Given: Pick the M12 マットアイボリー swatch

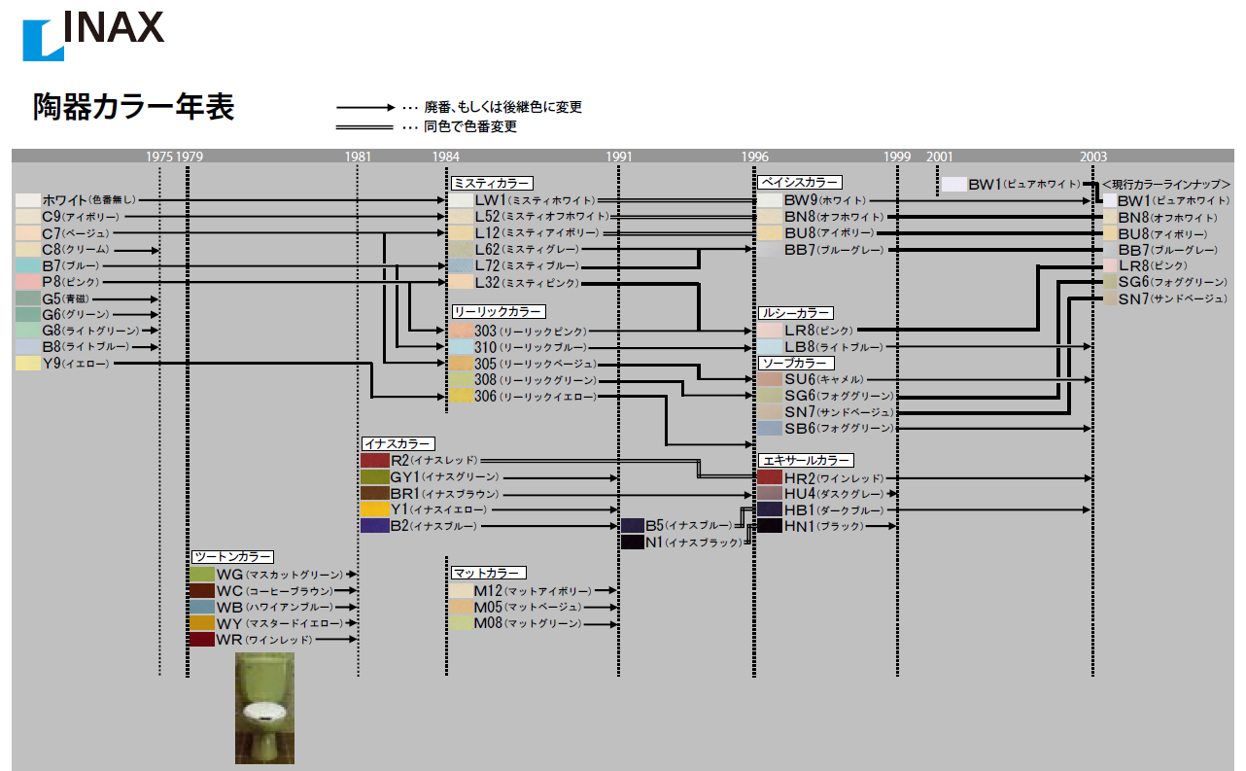Looking at the screenshot, I should point(461,591).
